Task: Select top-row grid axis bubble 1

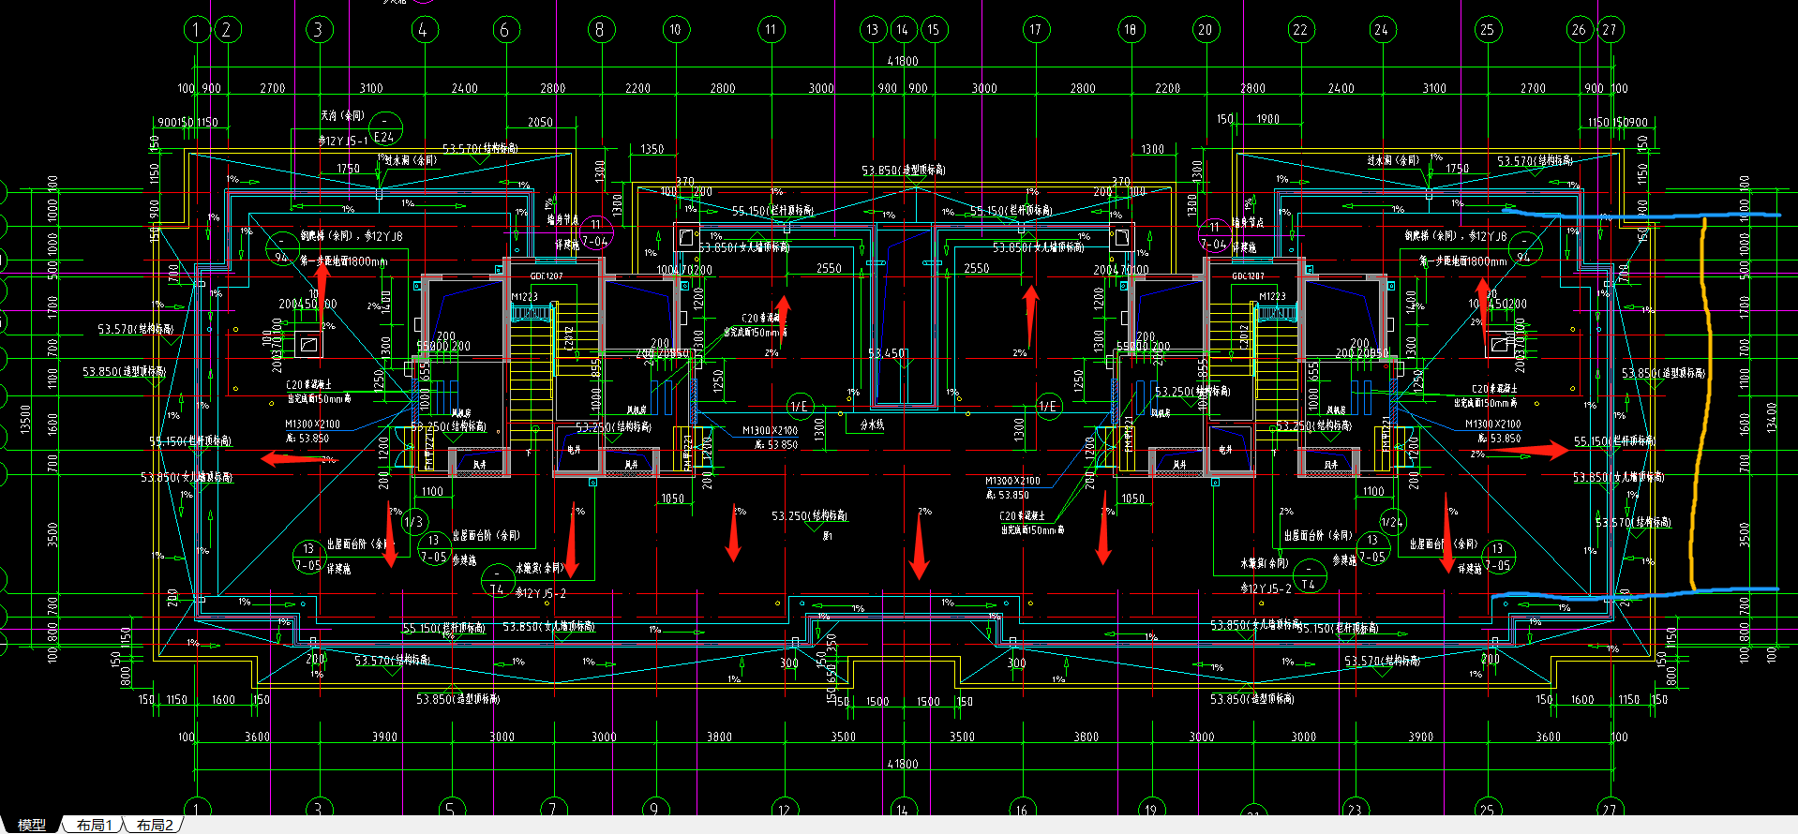Action: (196, 29)
